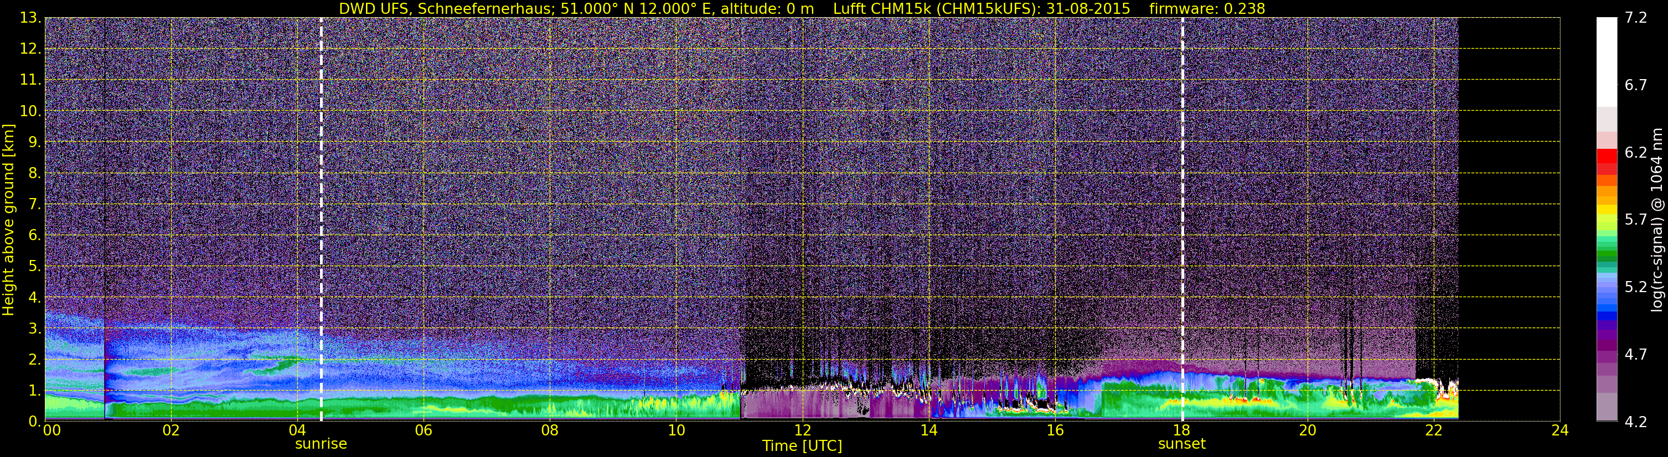Click the 12 hour tick label on time axis

pyautogui.click(x=802, y=430)
